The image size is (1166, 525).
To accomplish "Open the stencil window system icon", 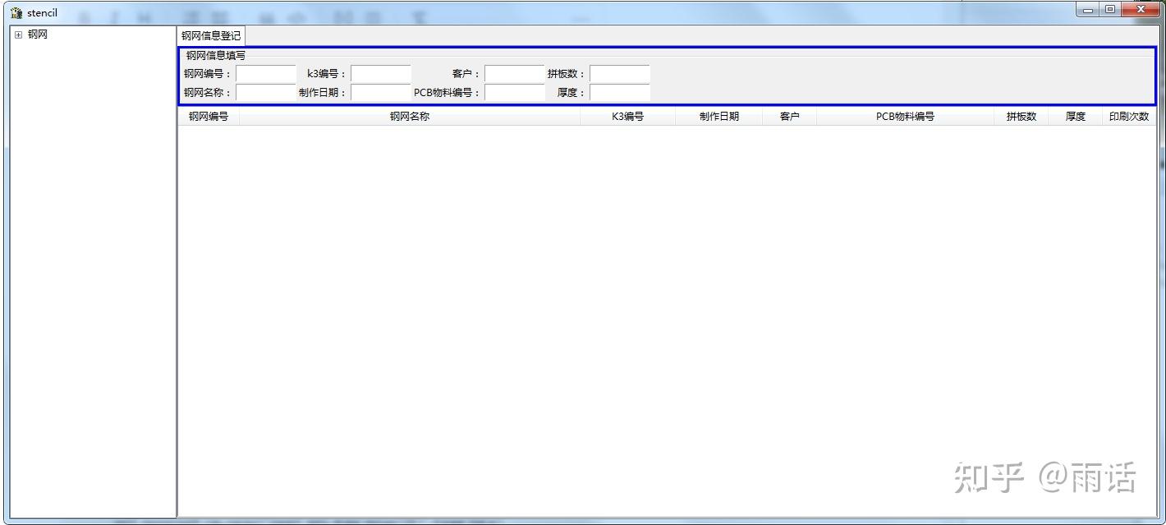I will point(16,13).
